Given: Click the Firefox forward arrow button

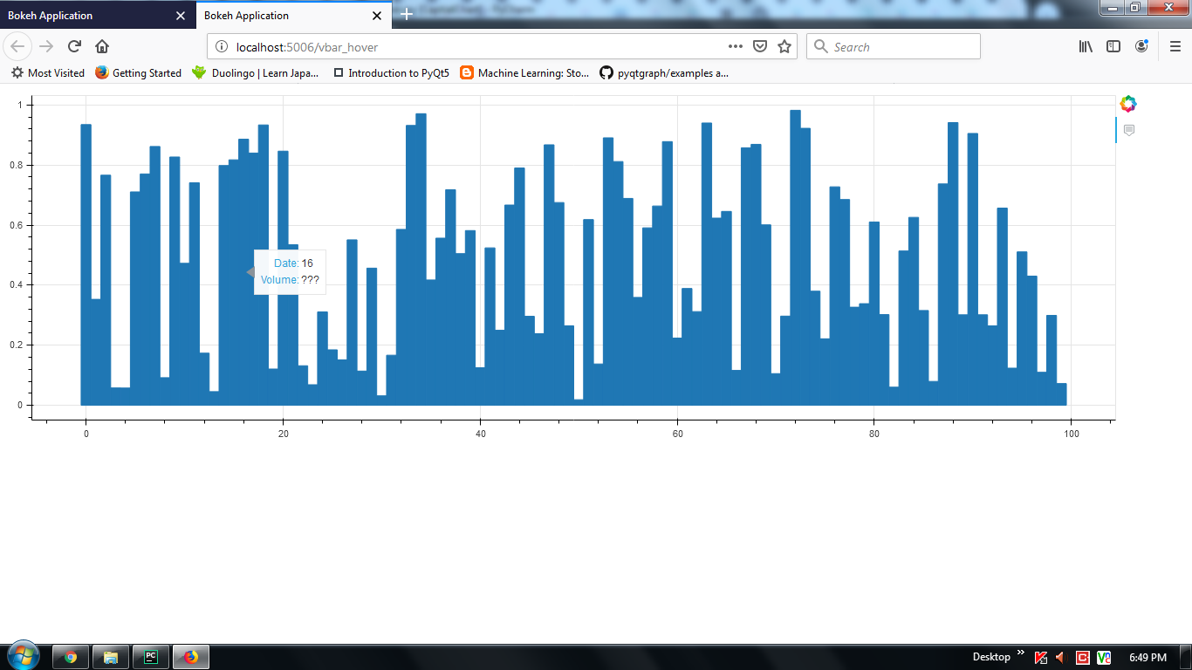Looking at the screenshot, I should pyautogui.click(x=47, y=46).
